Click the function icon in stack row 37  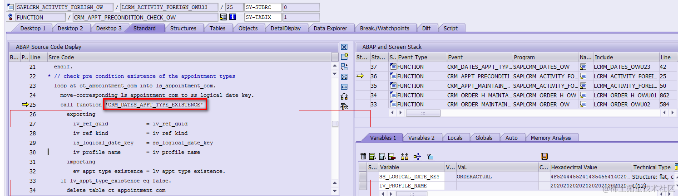click(393, 67)
